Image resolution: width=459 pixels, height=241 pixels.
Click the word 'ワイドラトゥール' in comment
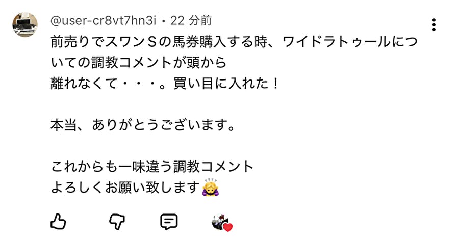pos(337,42)
